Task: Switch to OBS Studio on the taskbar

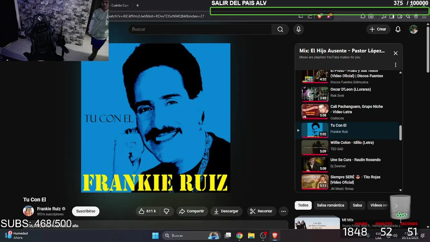Action: (x=263, y=236)
